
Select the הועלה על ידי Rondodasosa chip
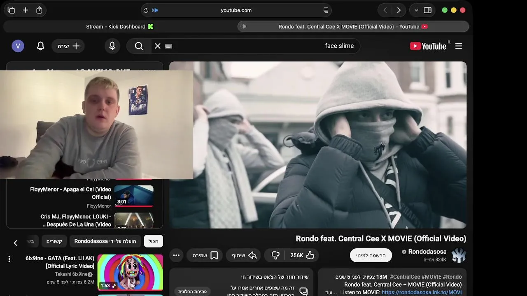coord(105,241)
